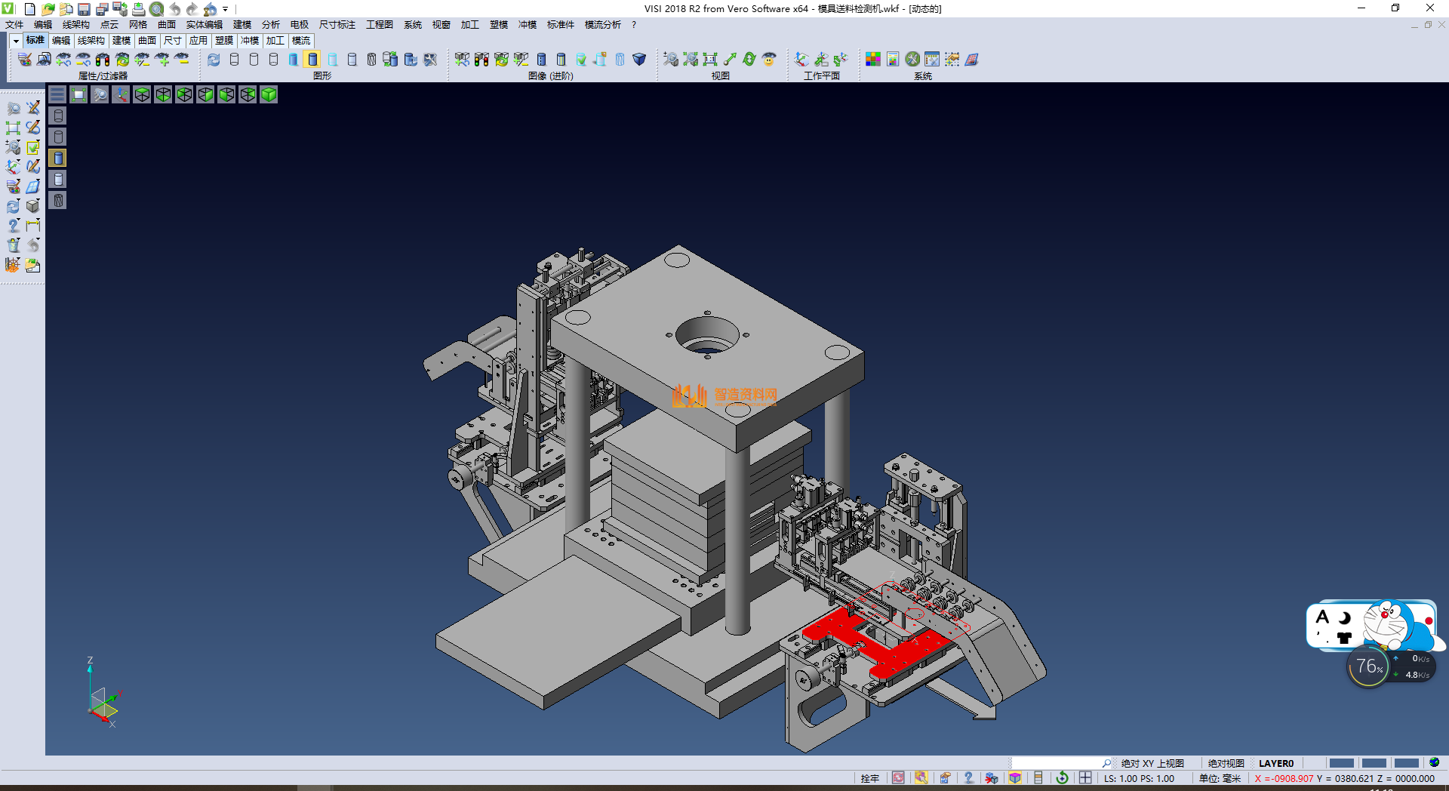This screenshot has width=1449, height=791.
Task: Click the color palette grid icon
Action: coord(873,60)
